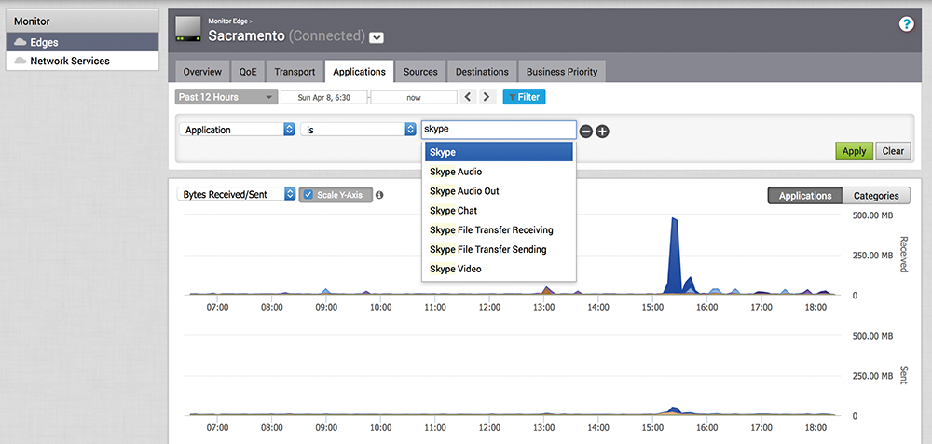932x444 pixels.
Task: Click the cloud icon beside Edges
Action: pyautogui.click(x=21, y=42)
